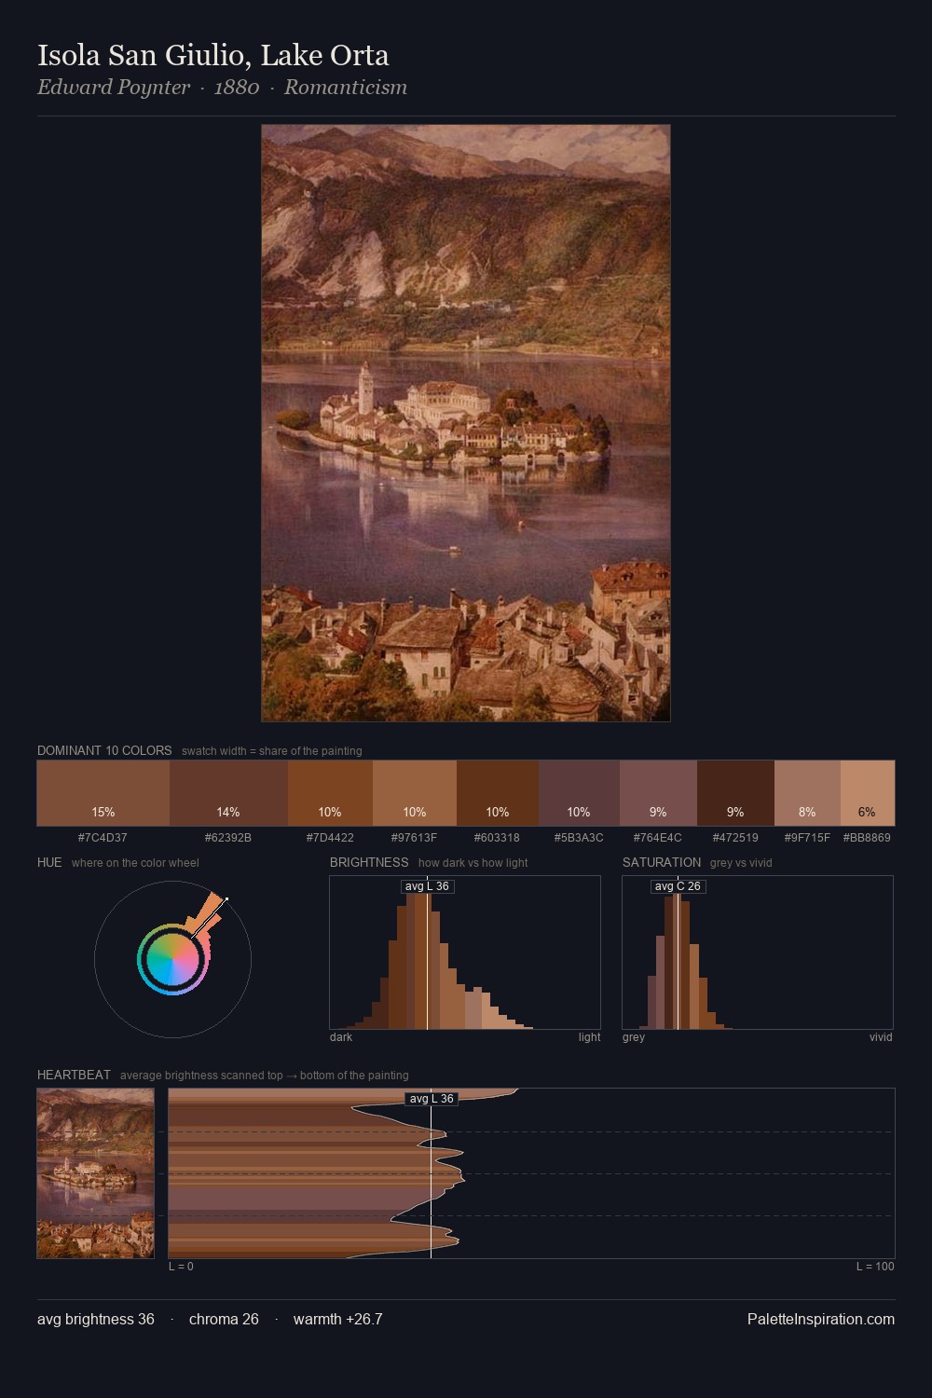Screen dimensions: 932x1398
Task: Click 'chroma 26' in footer
Action: [224, 1320]
